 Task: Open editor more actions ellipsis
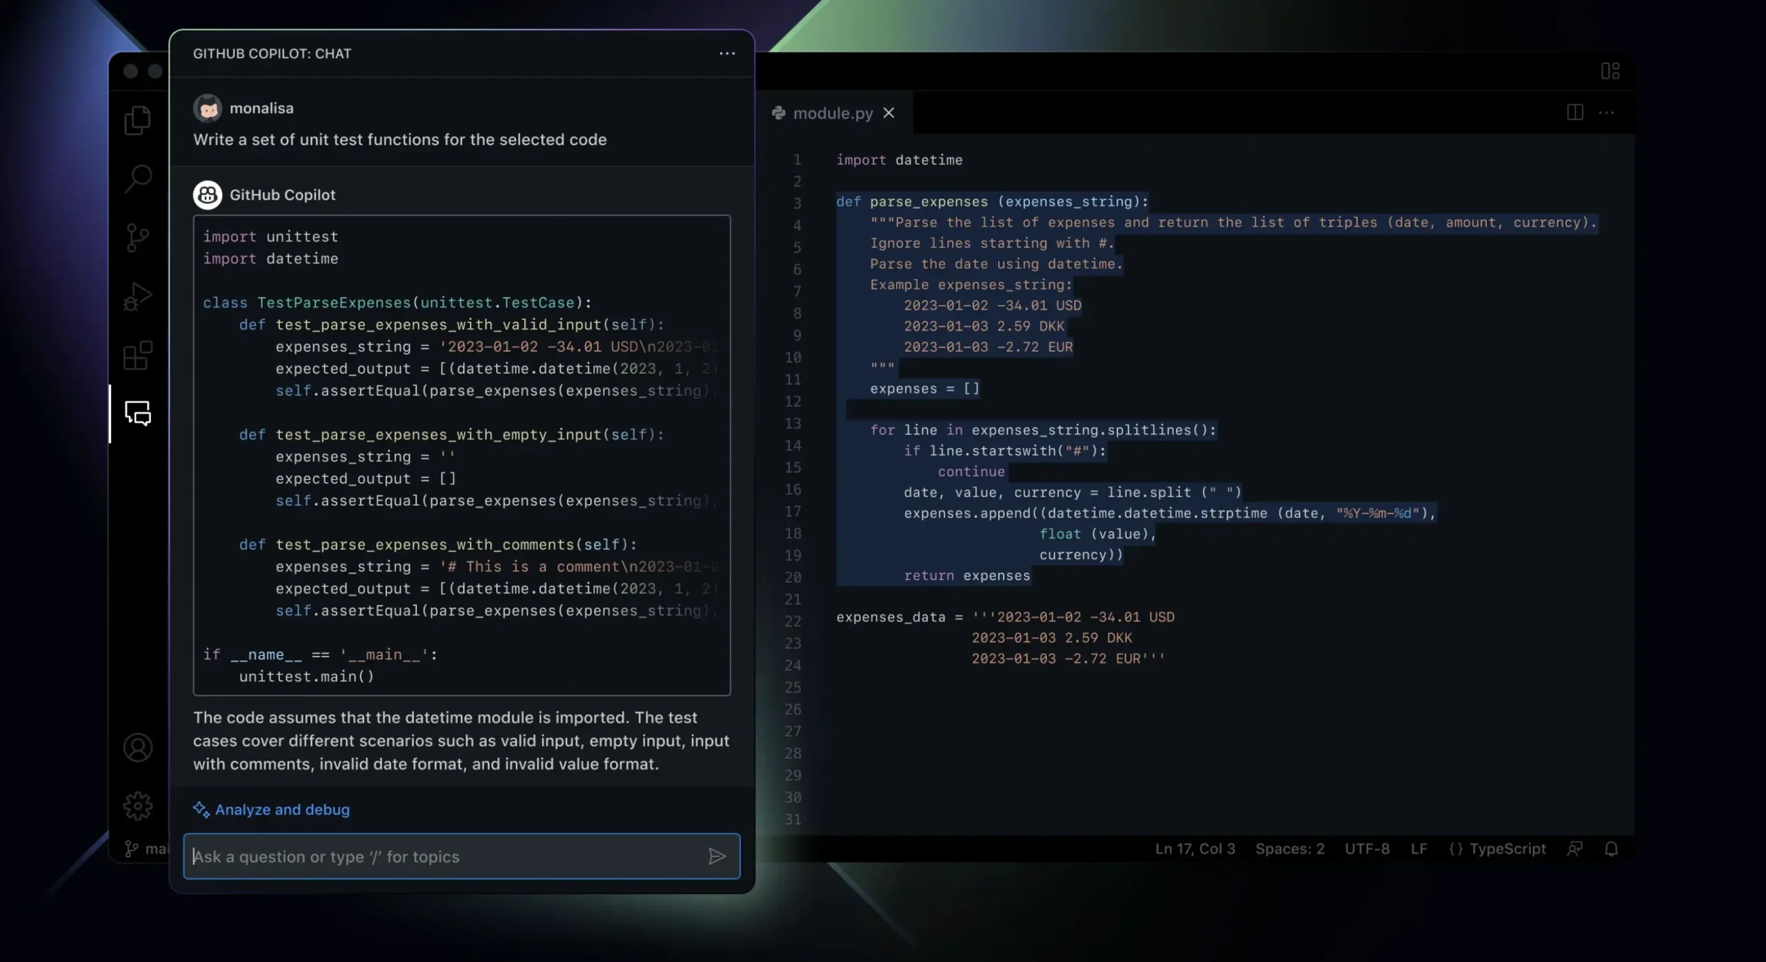click(x=1607, y=112)
